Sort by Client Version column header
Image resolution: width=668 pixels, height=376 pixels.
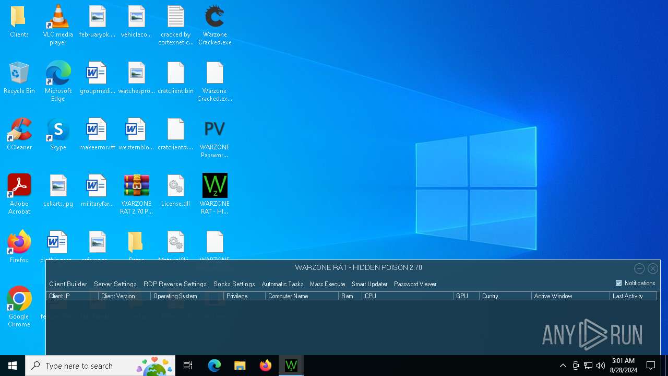tap(124, 296)
